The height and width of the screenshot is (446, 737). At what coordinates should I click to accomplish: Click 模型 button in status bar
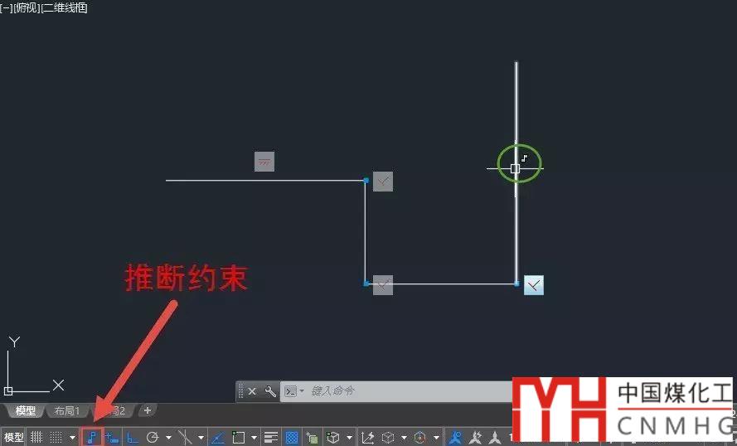[14, 438]
